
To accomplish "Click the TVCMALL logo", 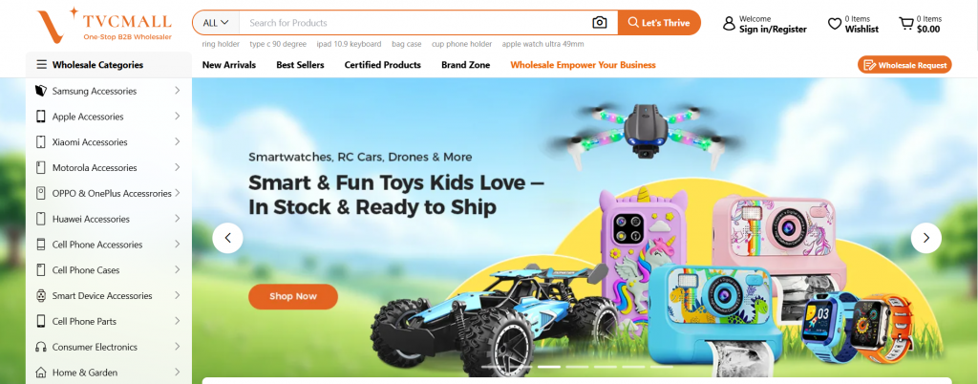I will click(103, 26).
